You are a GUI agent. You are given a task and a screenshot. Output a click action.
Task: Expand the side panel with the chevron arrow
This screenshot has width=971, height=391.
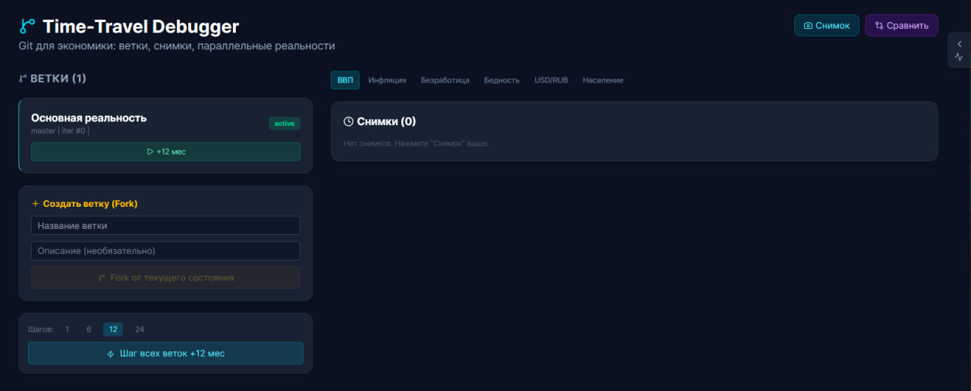click(x=960, y=44)
